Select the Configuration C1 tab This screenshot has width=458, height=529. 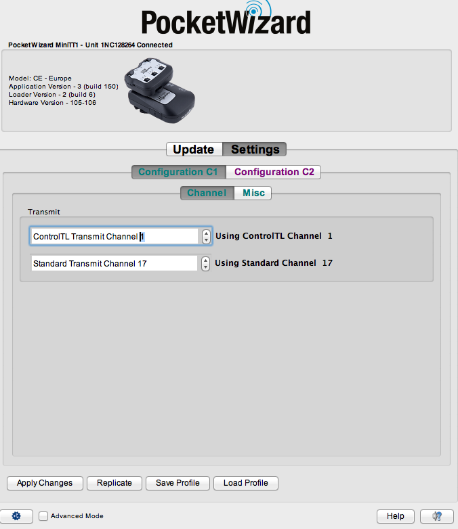pyautogui.click(x=178, y=172)
